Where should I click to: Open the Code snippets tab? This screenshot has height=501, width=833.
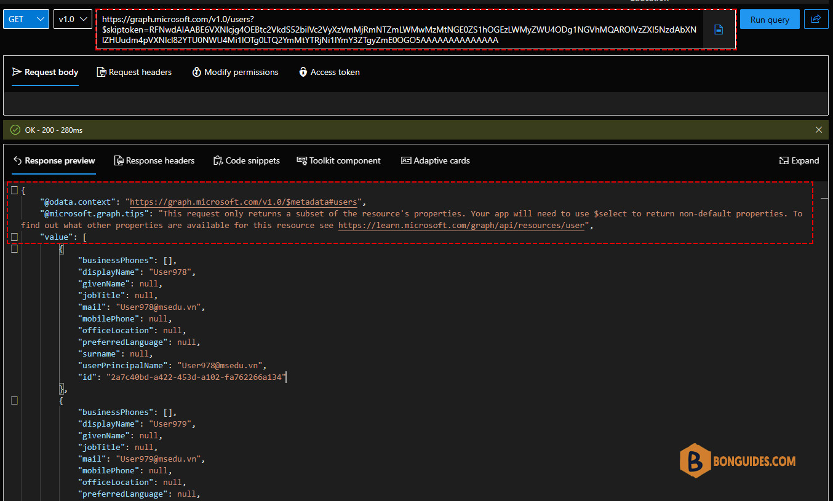[x=247, y=161]
